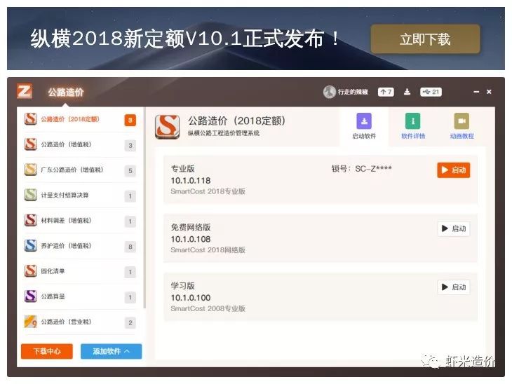This screenshot has width=512, height=384.
Task: Click the text 材料调差（增值税）
Action: pyautogui.click(x=66, y=221)
